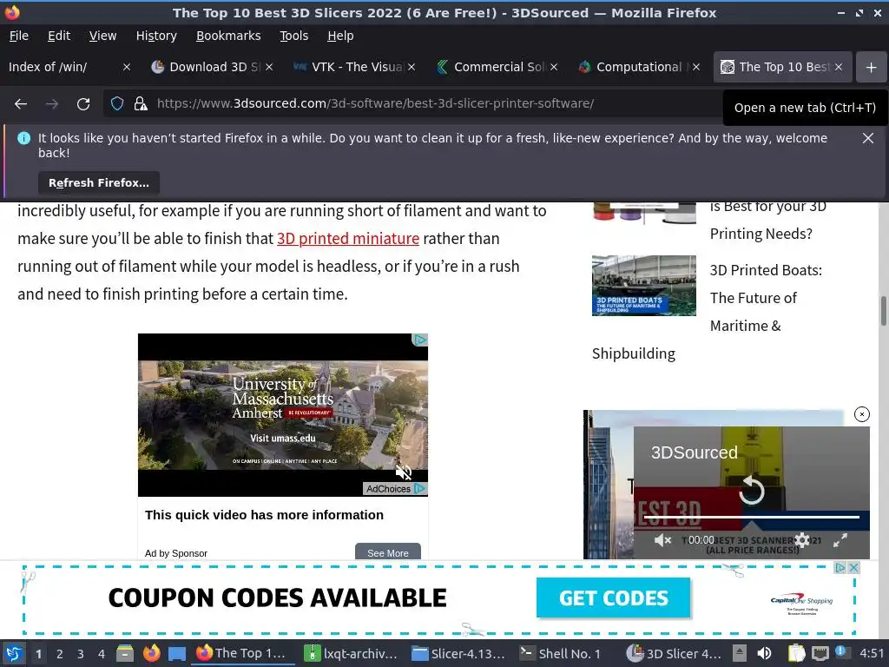Close the floating 3DSourced video player

click(x=862, y=414)
